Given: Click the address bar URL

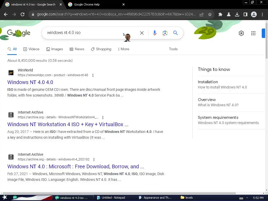Looking at the screenshot, I should coord(116,14).
